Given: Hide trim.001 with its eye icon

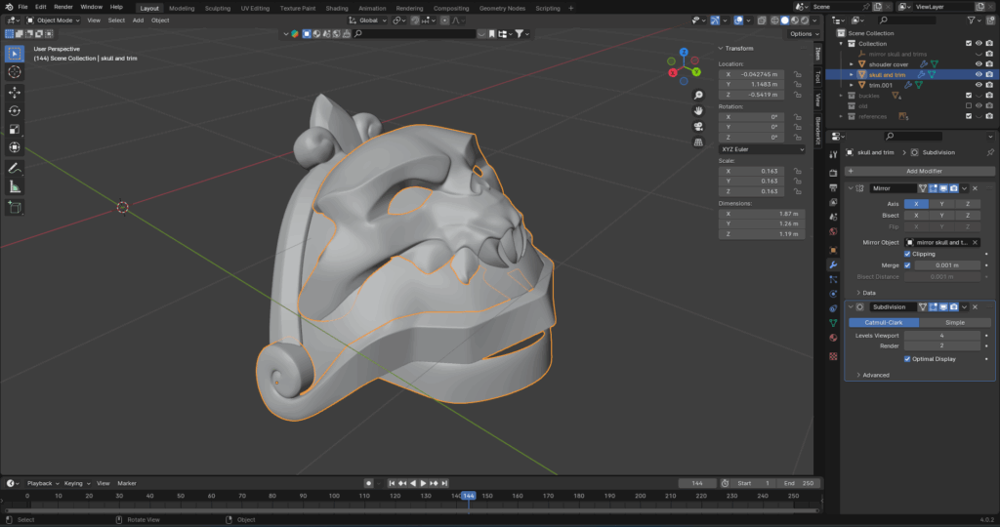Looking at the screenshot, I should [x=979, y=85].
